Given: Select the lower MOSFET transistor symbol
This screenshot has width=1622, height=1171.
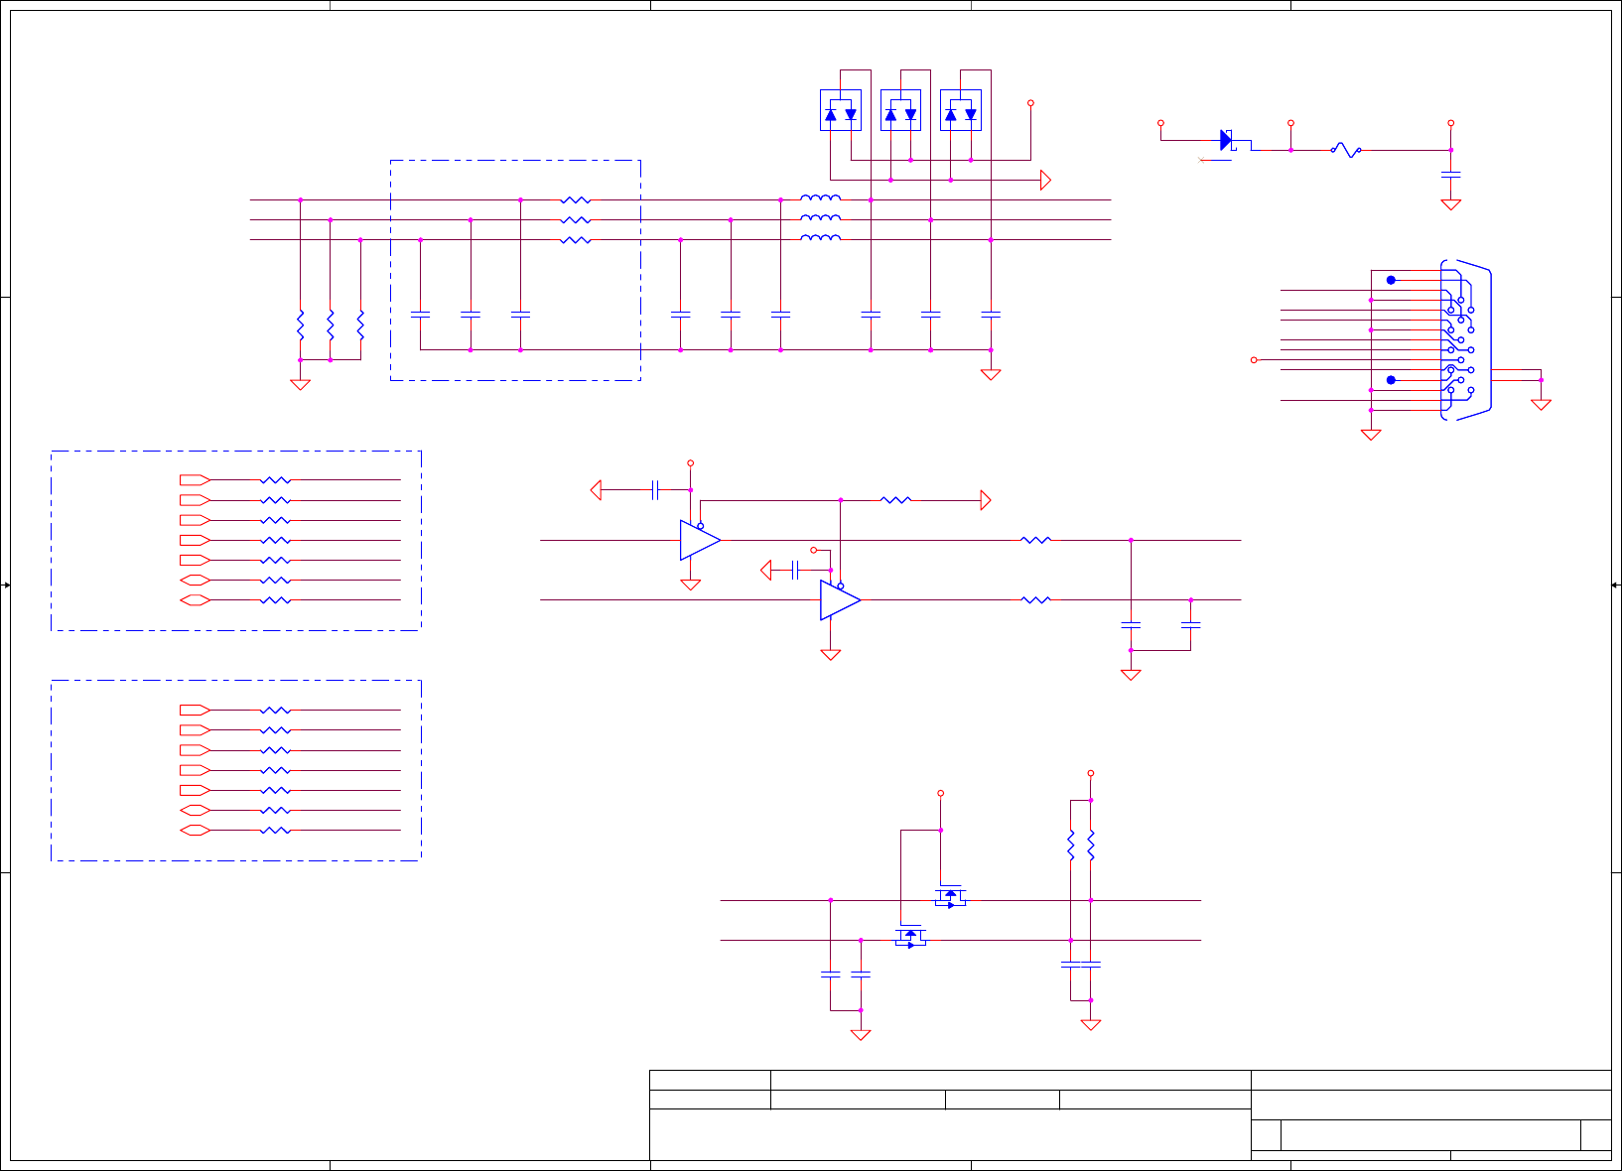Looking at the screenshot, I should click(910, 937).
